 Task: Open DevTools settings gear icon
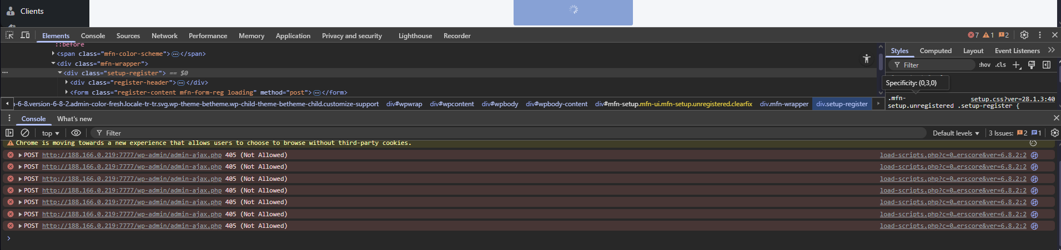[x=1024, y=35]
